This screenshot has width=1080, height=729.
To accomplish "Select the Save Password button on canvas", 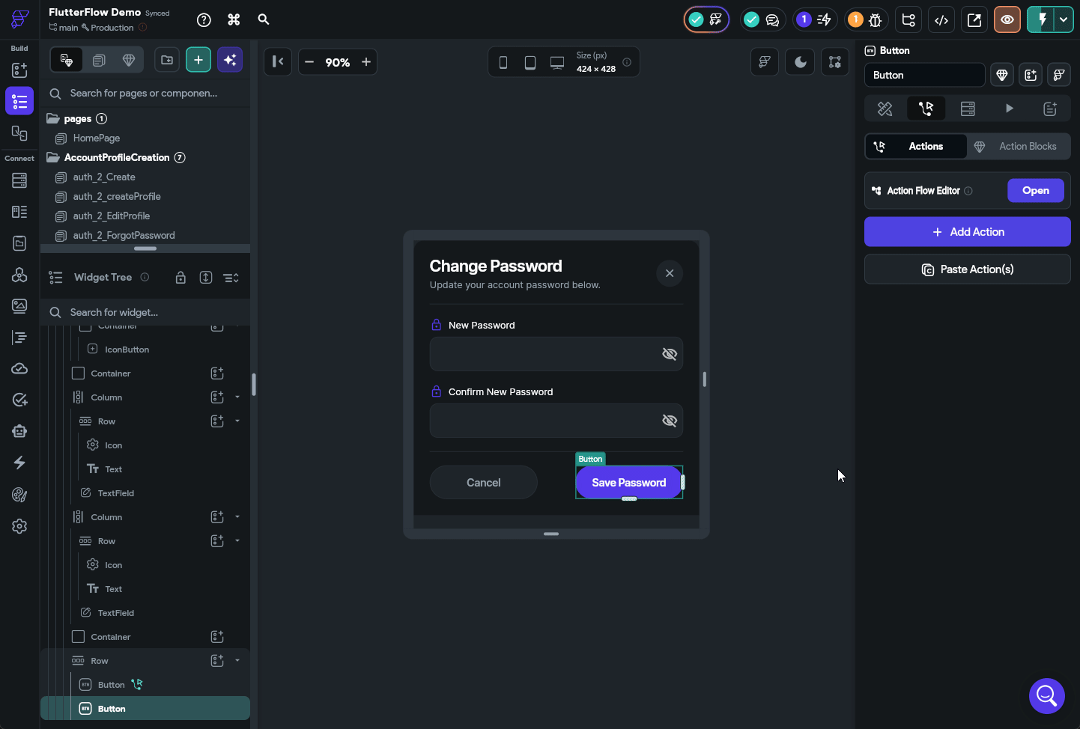I will click(x=629, y=483).
